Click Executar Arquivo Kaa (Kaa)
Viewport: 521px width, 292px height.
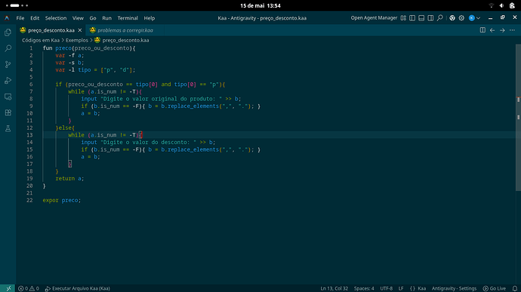tap(78, 288)
